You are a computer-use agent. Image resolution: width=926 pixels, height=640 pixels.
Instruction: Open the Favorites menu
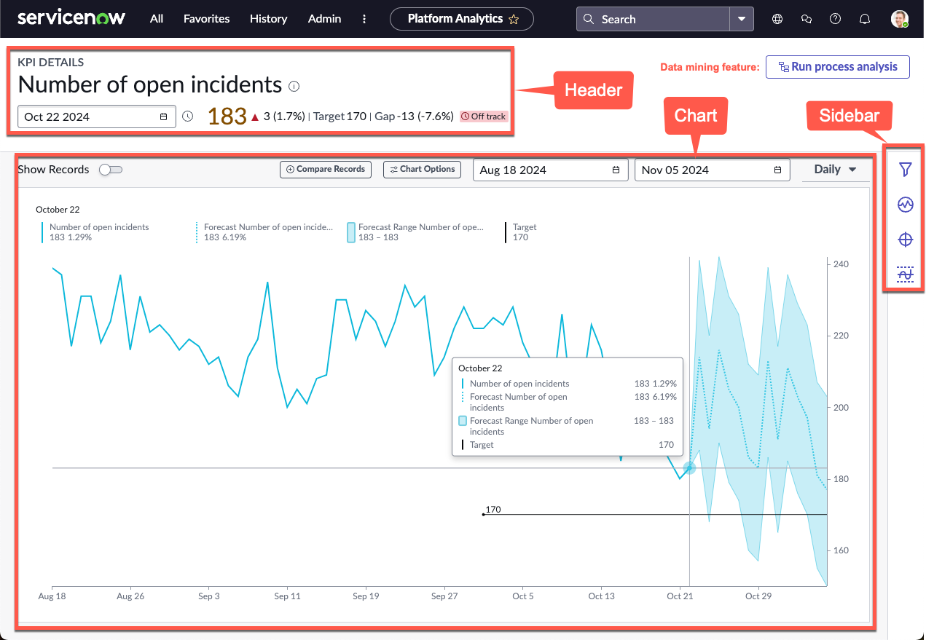pyautogui.click(x=206, y=19)
